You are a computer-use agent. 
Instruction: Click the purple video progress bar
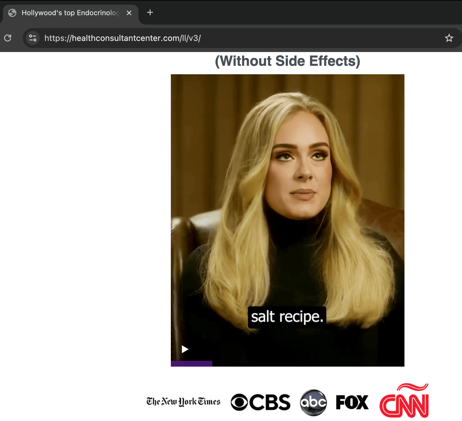pos(192,363)
